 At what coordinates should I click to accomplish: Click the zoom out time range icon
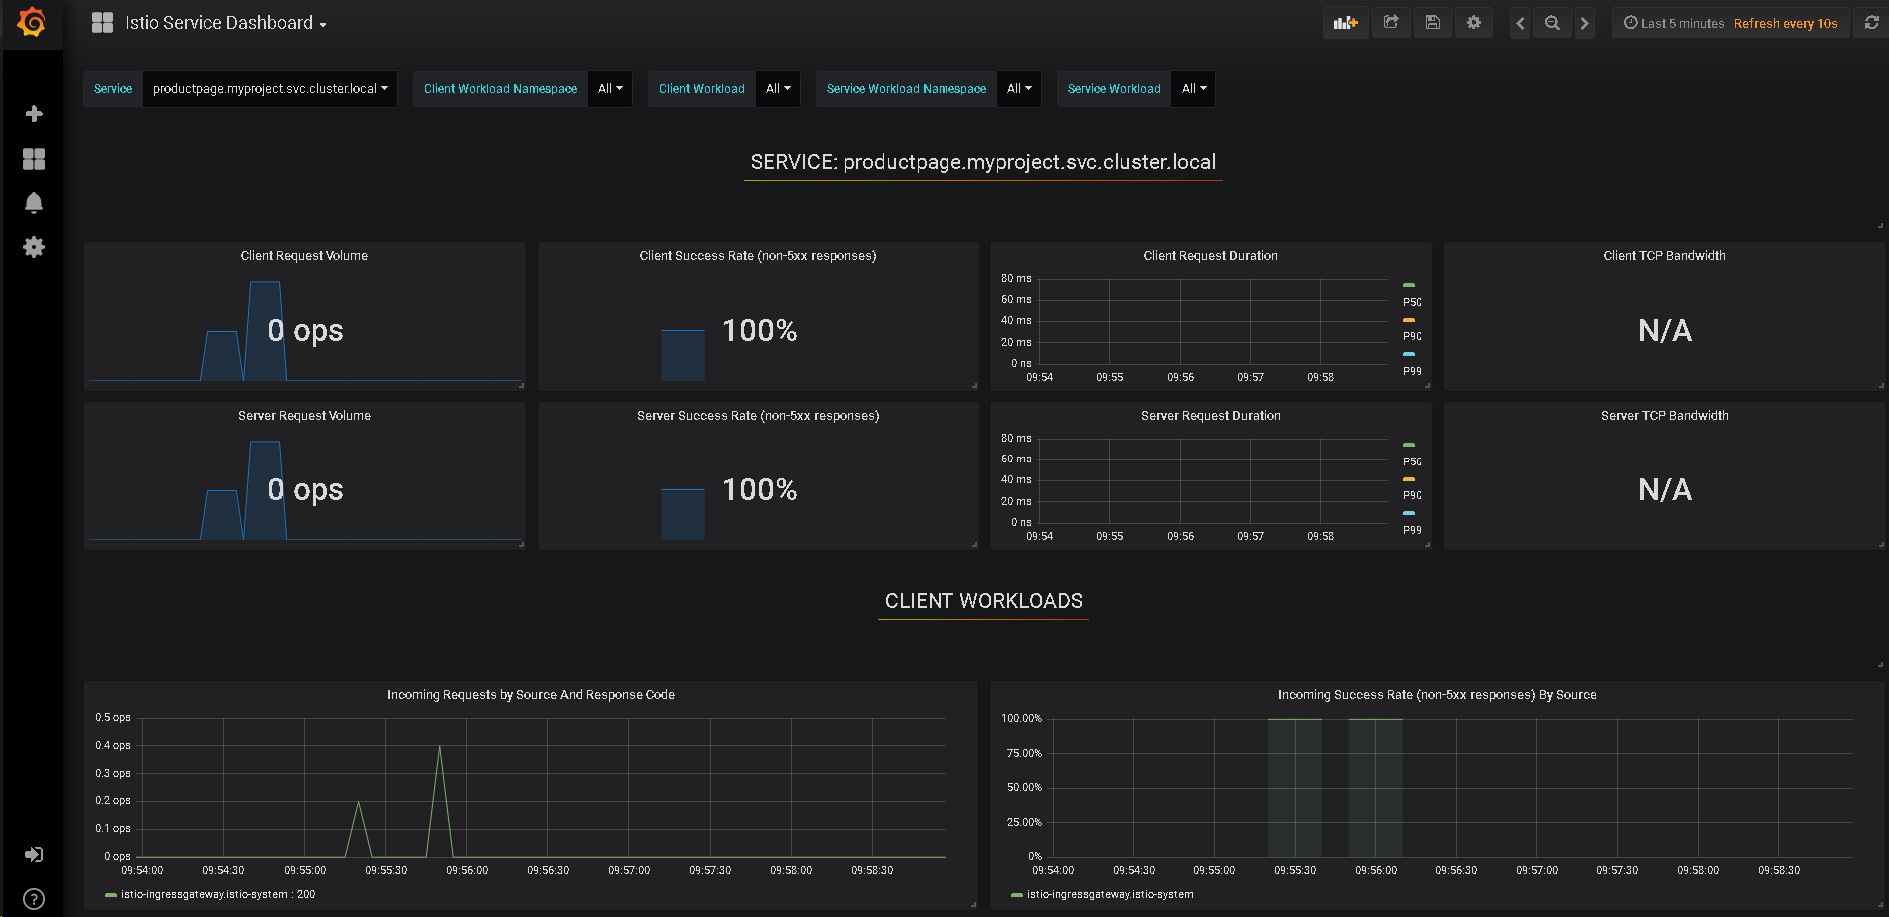point(1552,23)
